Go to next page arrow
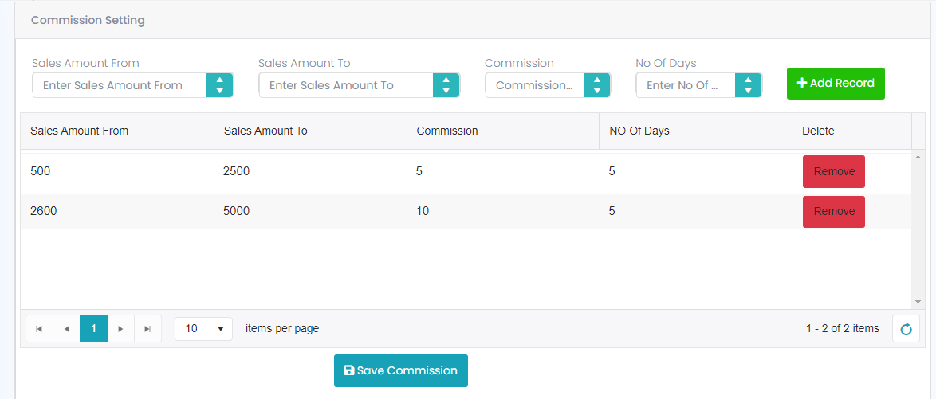The height and width of the screenshot is (399, 936). pos(120,329)
